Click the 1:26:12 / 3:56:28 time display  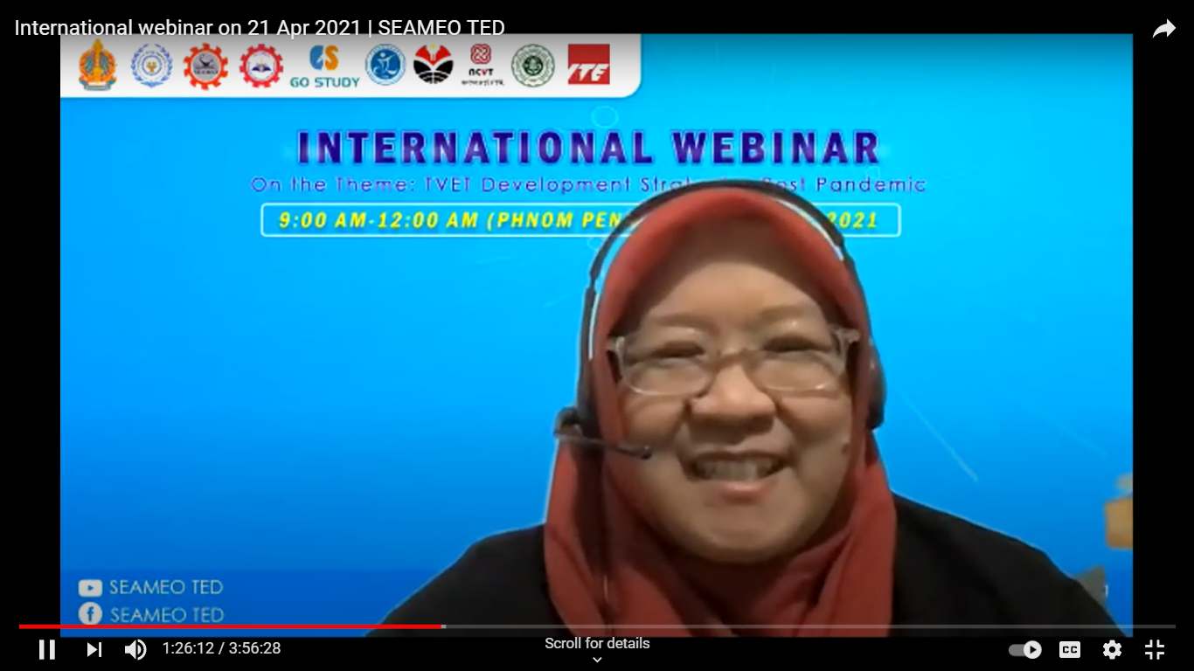point(221,648)
